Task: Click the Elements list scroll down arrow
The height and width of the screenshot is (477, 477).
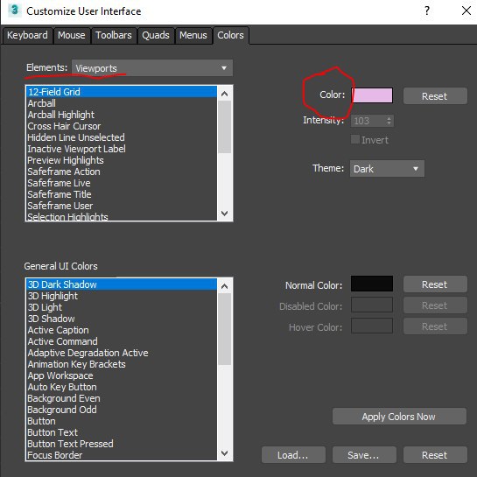Action: click(x=225, y=213)
